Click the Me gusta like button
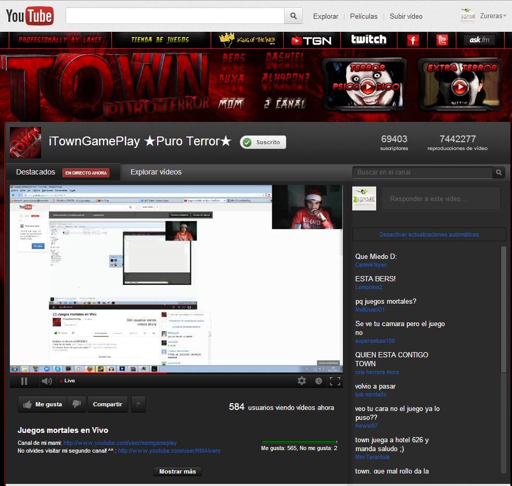The height and width of the screenshot is (486, 512). coord(43,404)
